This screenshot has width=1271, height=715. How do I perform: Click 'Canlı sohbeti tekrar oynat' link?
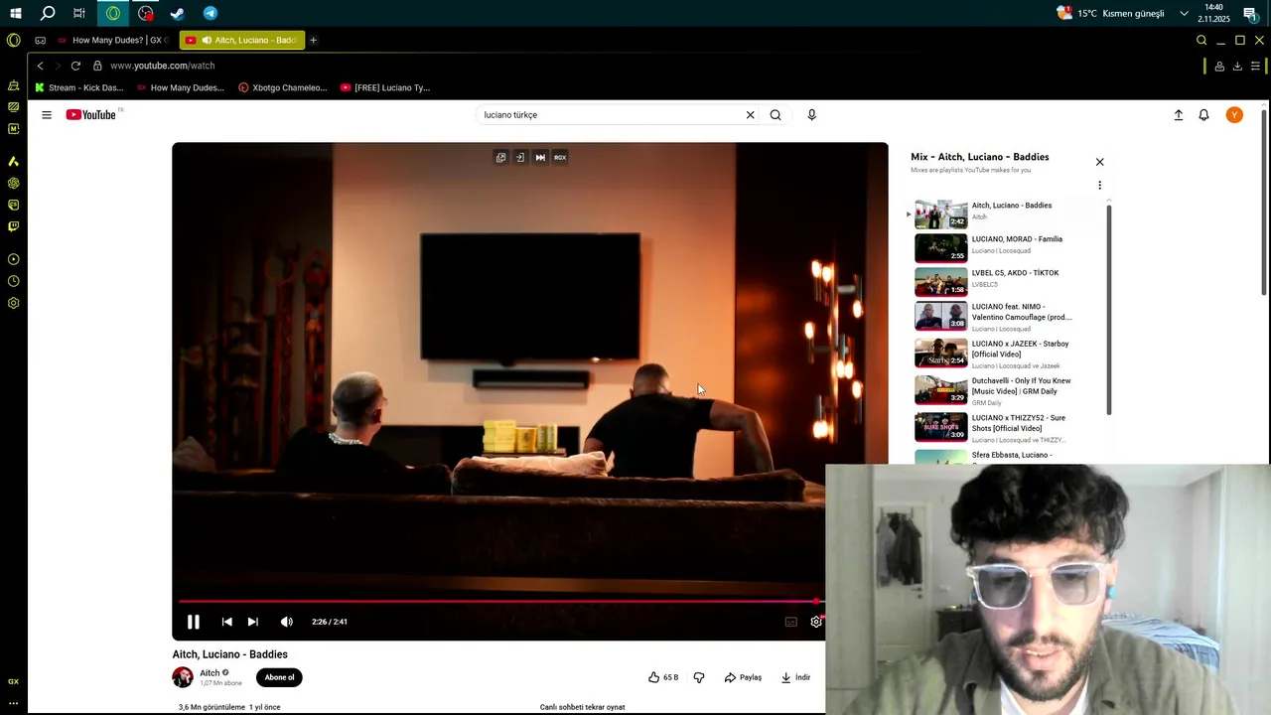tap(582, 707)
